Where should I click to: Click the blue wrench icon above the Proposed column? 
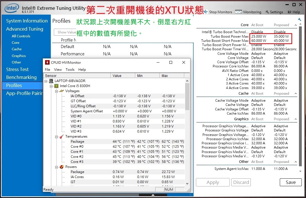click(x=299, y=19)
